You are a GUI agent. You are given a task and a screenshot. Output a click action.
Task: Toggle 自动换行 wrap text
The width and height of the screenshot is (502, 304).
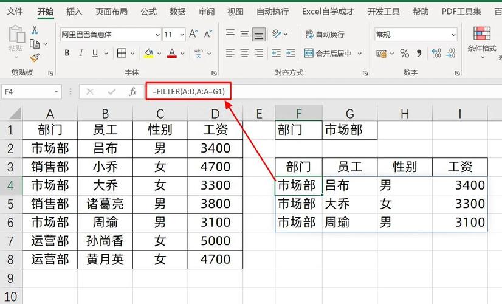325,34
